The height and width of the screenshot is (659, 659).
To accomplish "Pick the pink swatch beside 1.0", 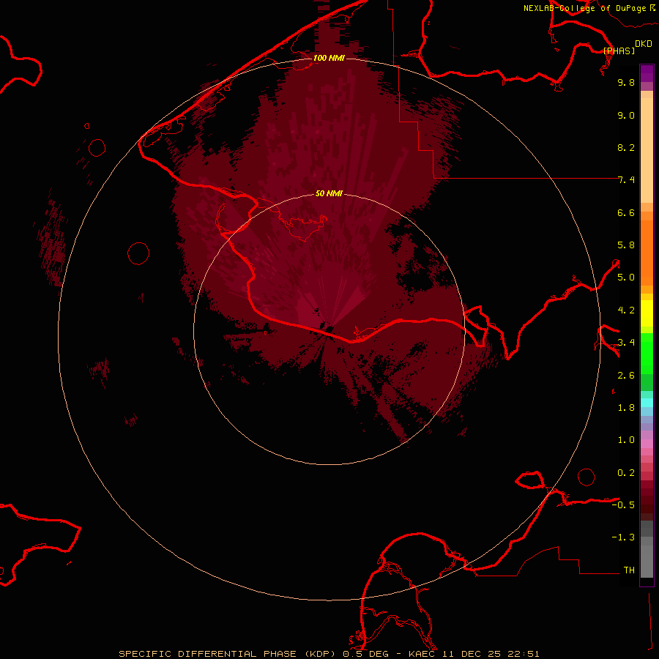I will pyautogui.click(x=647, y=444).
